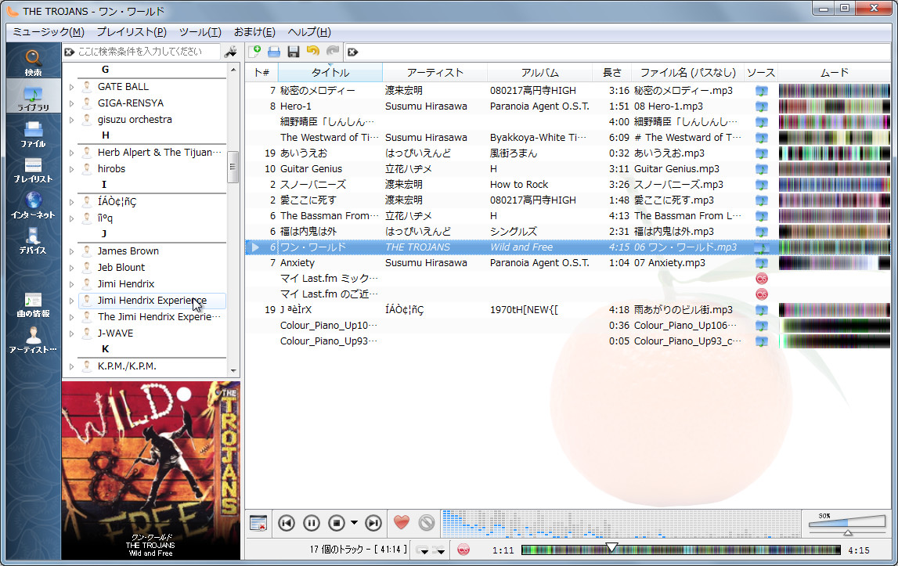Open the repeat mode dropdown
The image size is (898, 566).
(x=423, y=550)
